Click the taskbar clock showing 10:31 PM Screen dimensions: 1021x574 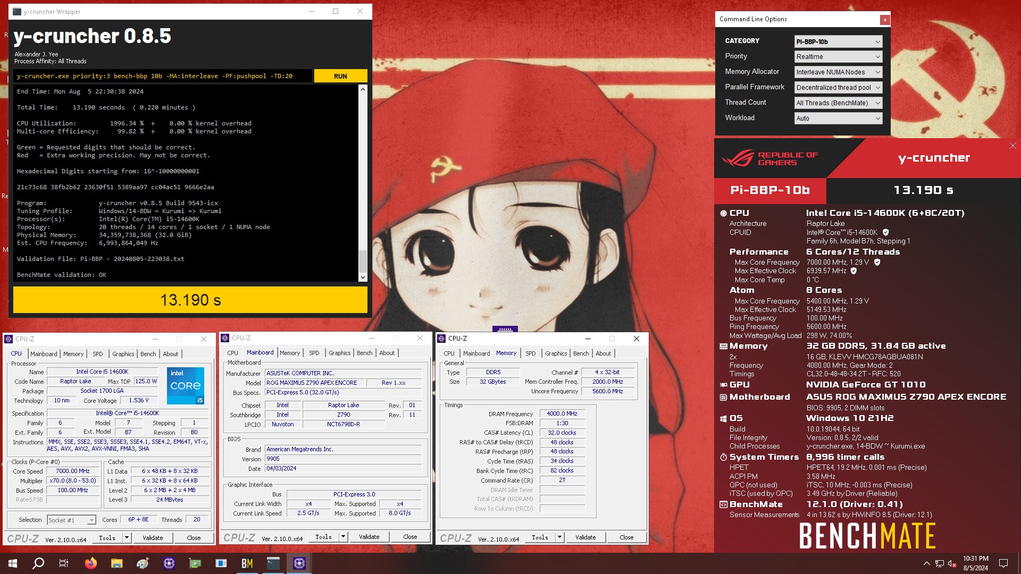(x=976, y=563)
